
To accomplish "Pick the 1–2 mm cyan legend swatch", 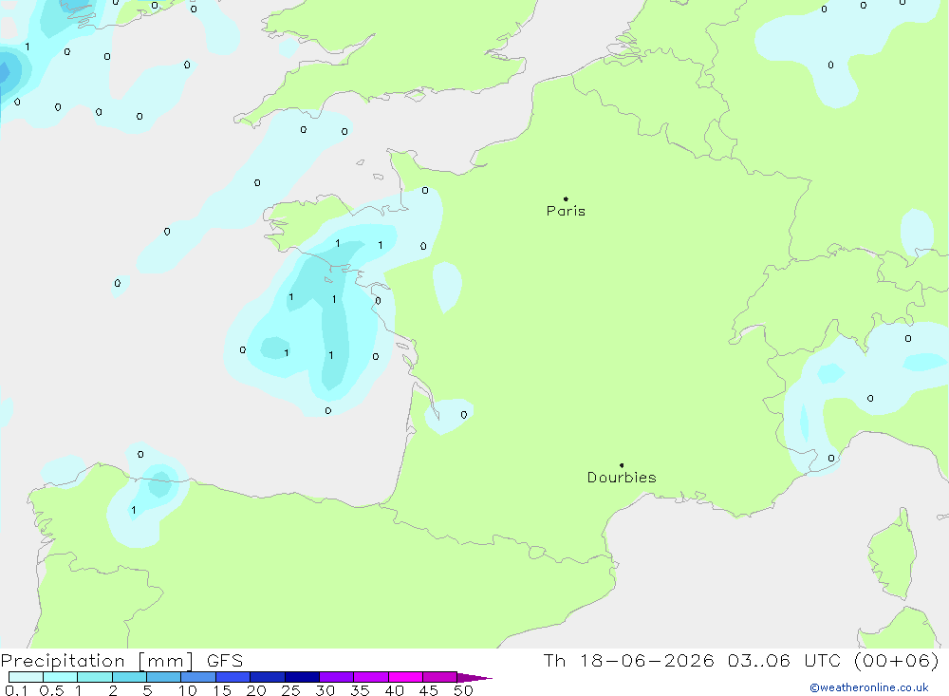I will [95, 677].
